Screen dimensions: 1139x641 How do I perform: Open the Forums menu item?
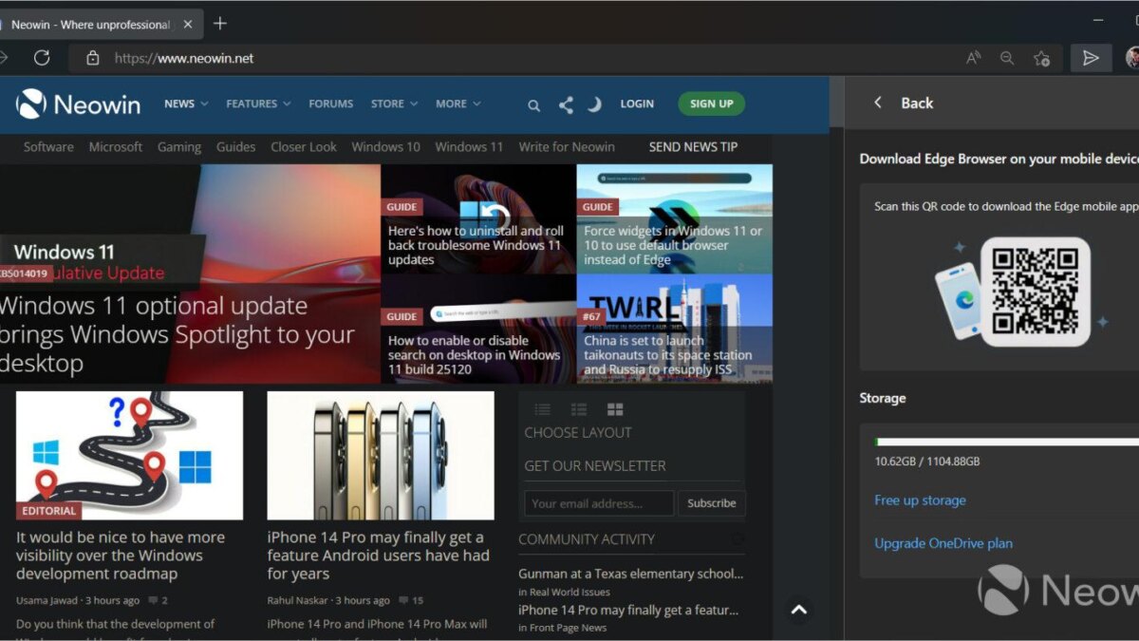click(330, 104)
